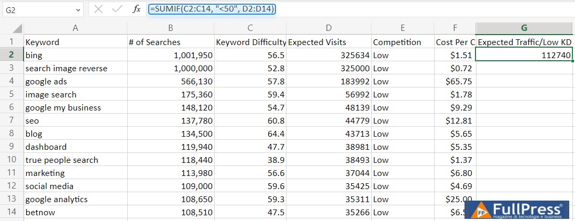
Task: Select the highlighted column G header
Action: point(524,29)
